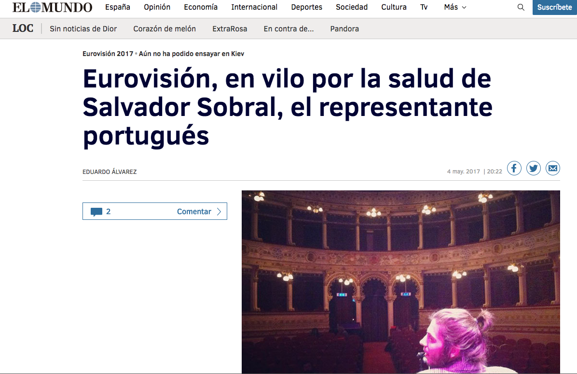The image size is (577, 374).
Task: Click the Suscríbete button
Action: tap(554, 7)
